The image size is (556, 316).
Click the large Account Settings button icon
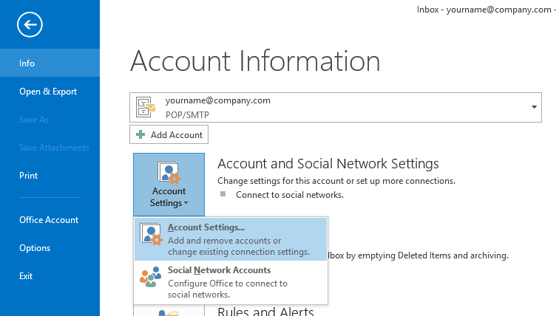169,173
